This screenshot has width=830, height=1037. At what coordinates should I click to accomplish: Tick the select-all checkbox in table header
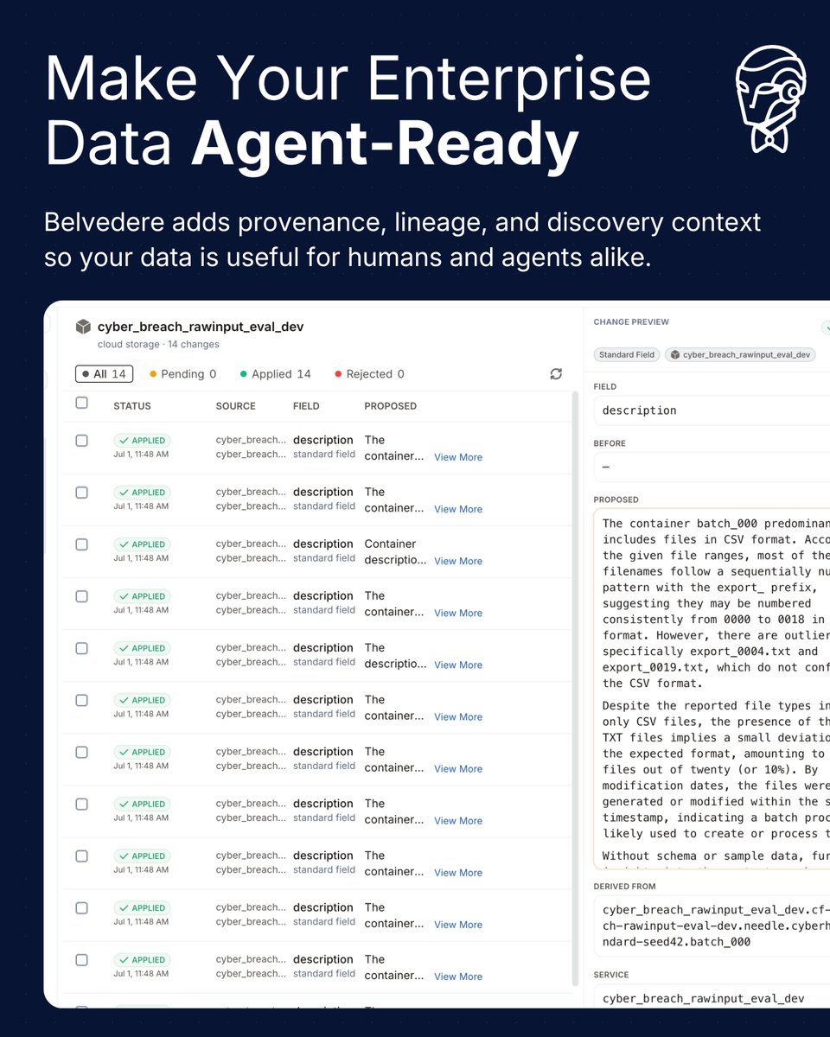(x=81, y=403)
